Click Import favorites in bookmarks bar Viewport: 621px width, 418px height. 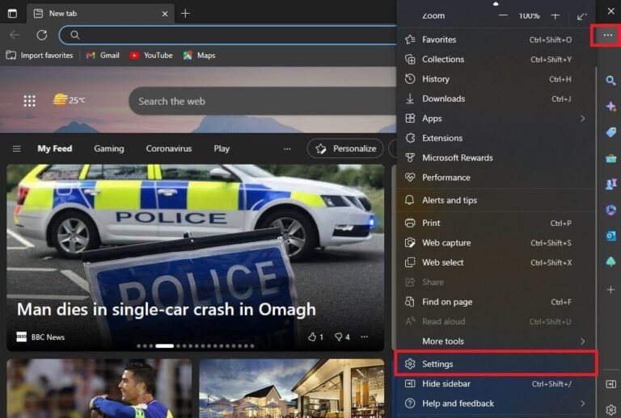coord(40,56)
